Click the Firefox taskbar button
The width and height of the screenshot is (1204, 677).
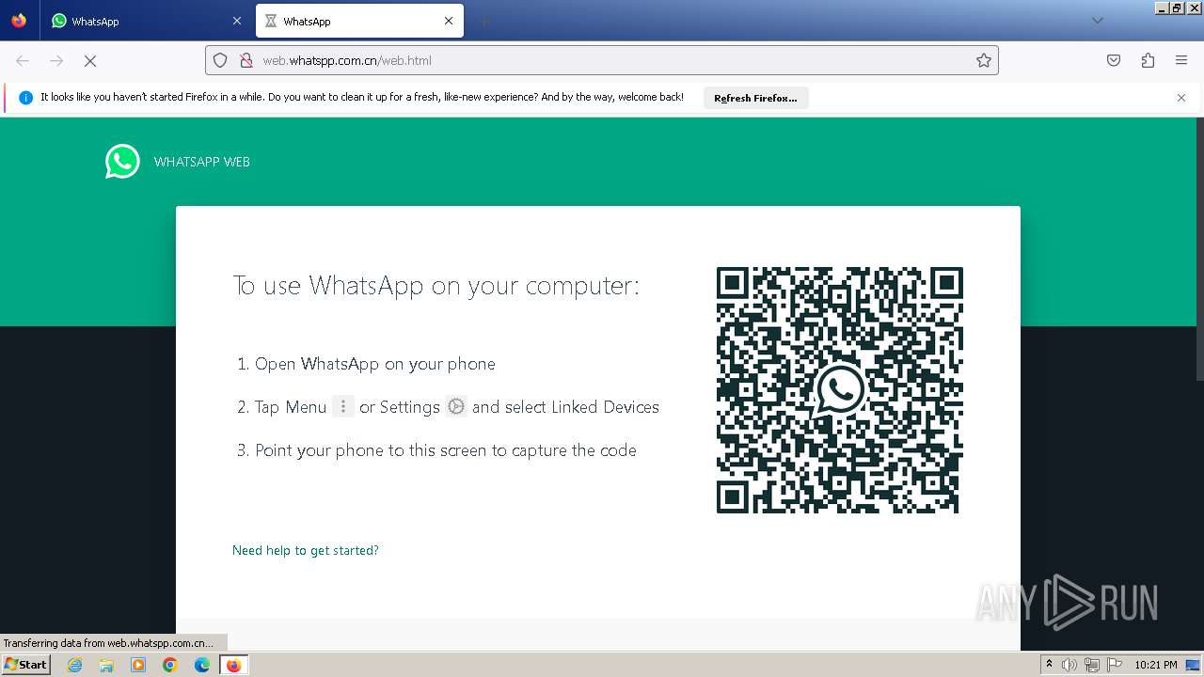pyautogui.click(x=233, y=665)
